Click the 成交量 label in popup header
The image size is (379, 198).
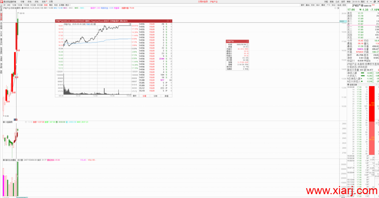click(x=93, y=24)
